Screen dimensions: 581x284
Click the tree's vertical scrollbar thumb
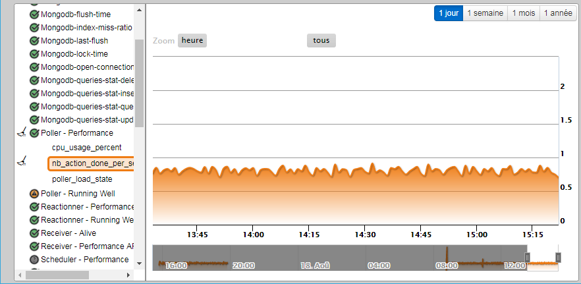tap(140, 83)
